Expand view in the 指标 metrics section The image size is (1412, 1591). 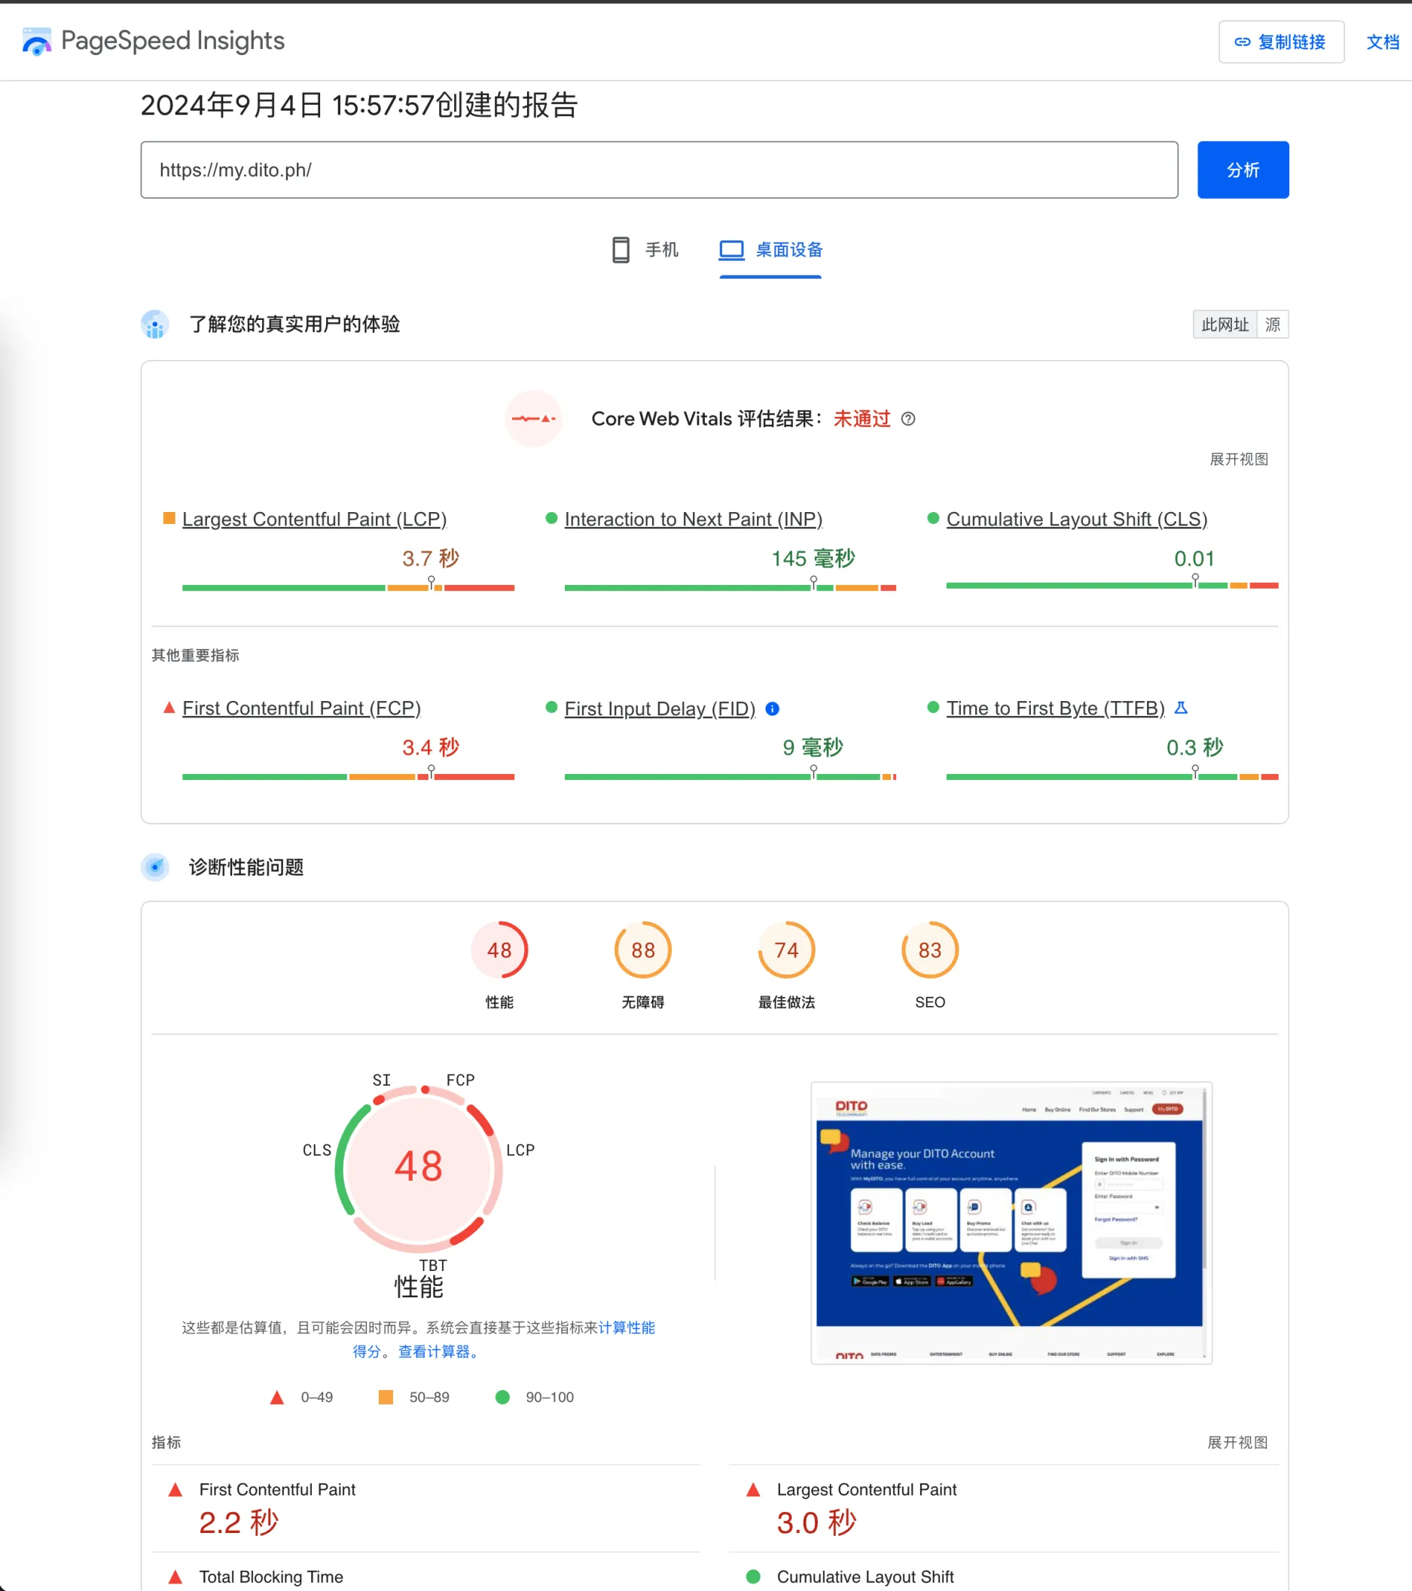coord(1237,1443)
